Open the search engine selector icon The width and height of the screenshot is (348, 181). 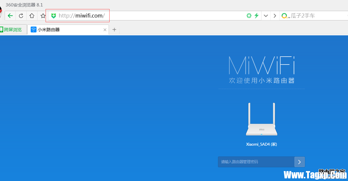pyautogui.click(x=285, y=16)
